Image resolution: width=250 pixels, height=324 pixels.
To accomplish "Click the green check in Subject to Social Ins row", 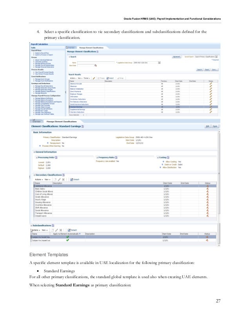I will pyautogui.click(x=67, y=237).
